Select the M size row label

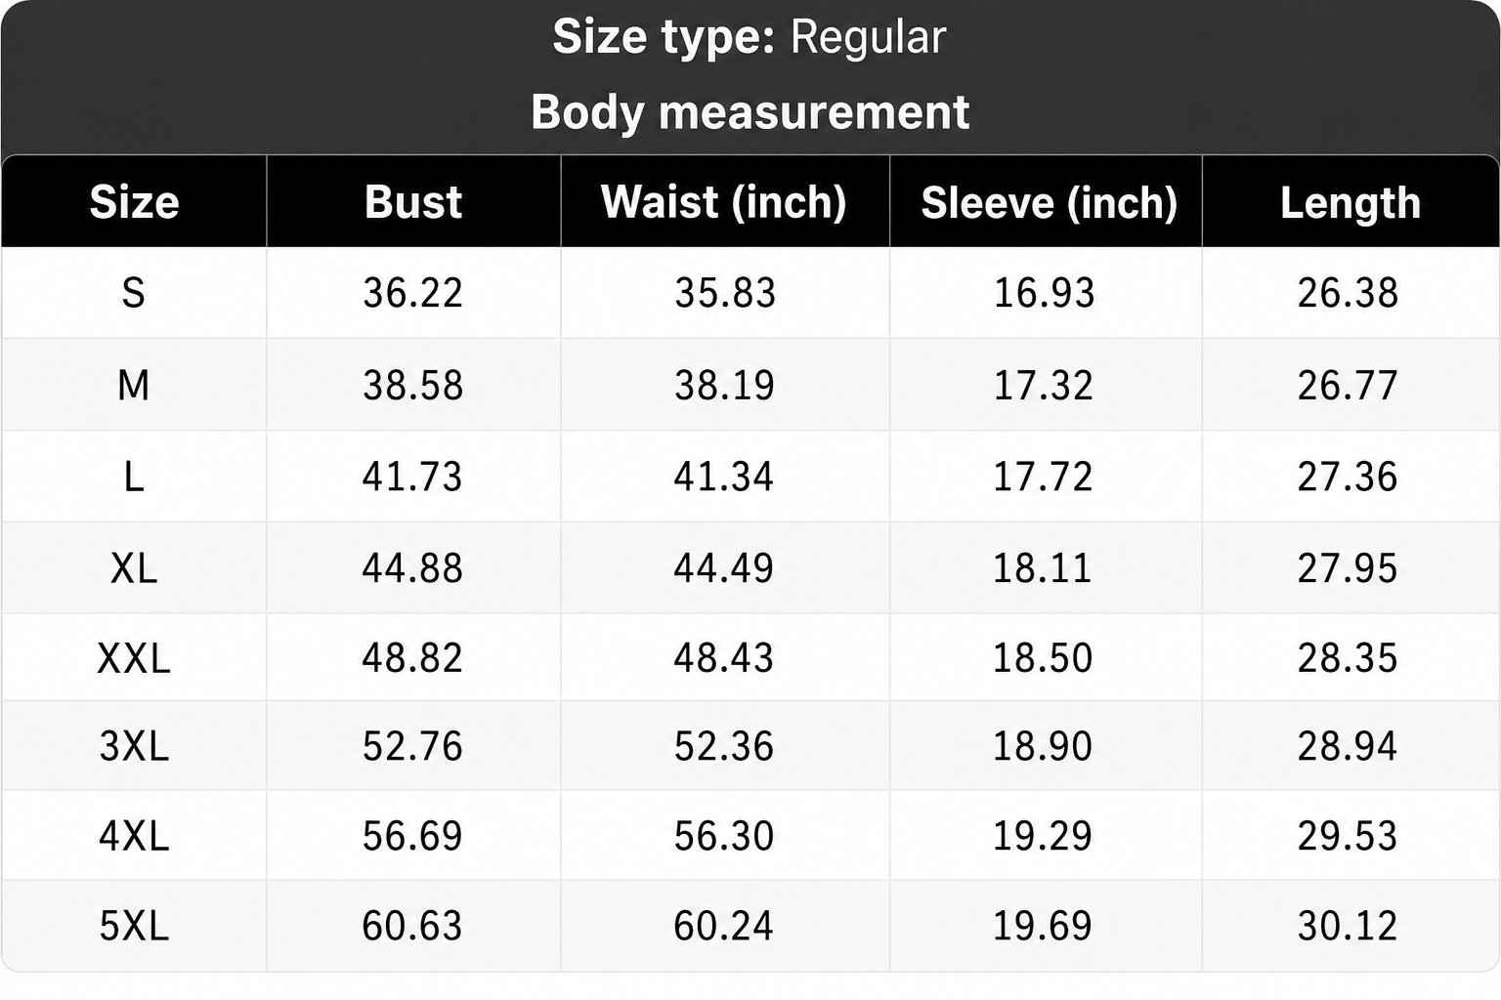coord(134,385)
